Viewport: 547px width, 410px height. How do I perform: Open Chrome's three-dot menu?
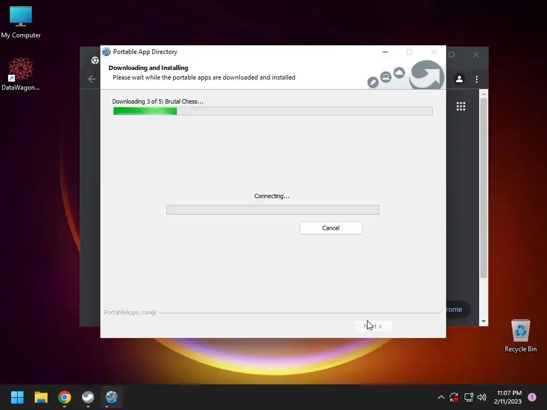point(476,79)
